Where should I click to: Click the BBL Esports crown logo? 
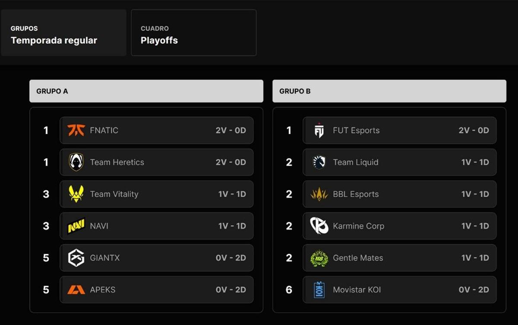pyautogui.click(x=319, y=194)
